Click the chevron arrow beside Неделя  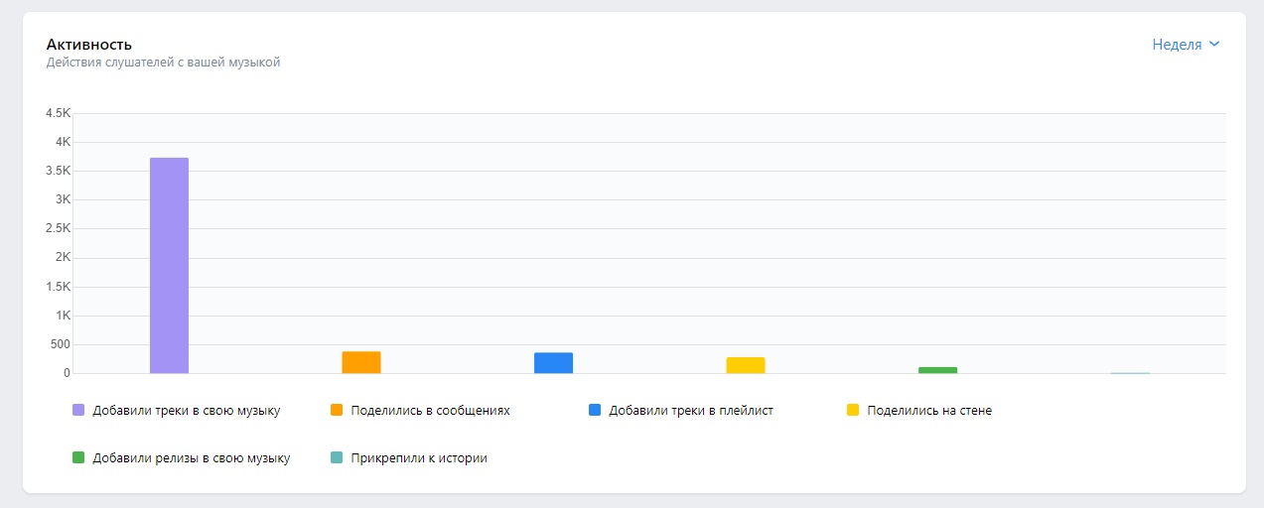pos(1214,45)
